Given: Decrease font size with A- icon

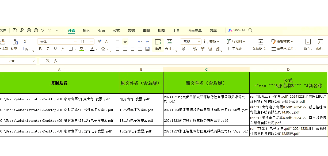Looking at the screenshot, I should coord(107,41).
